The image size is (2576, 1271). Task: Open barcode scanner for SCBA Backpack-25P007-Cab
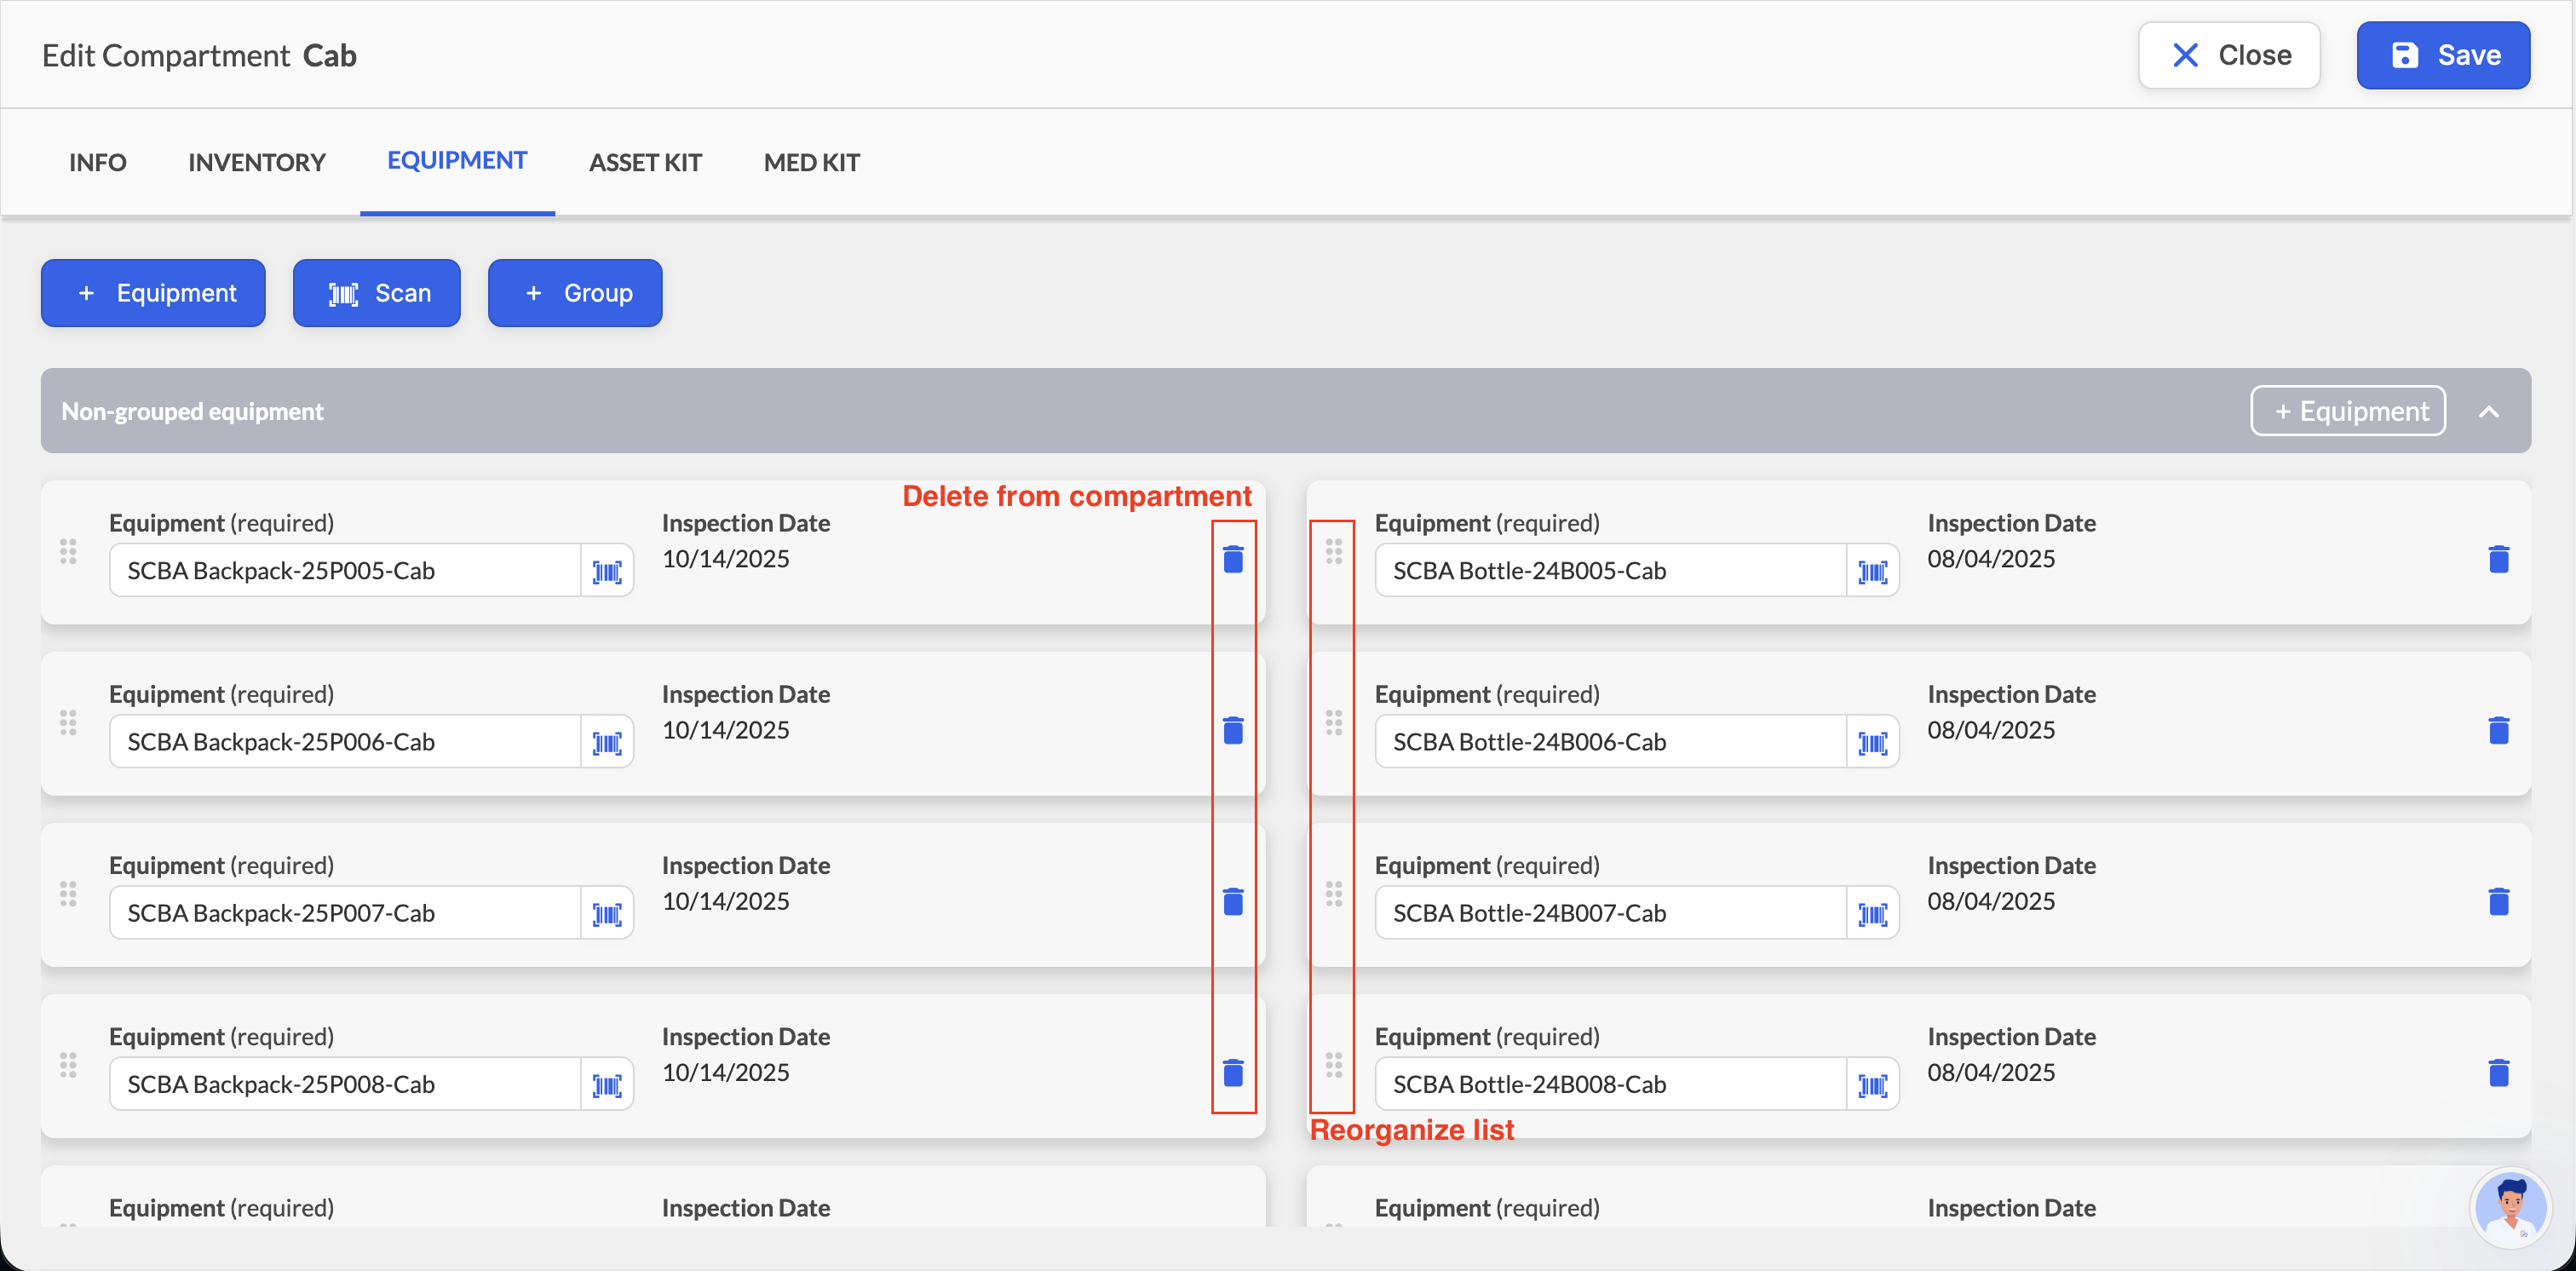607,913
